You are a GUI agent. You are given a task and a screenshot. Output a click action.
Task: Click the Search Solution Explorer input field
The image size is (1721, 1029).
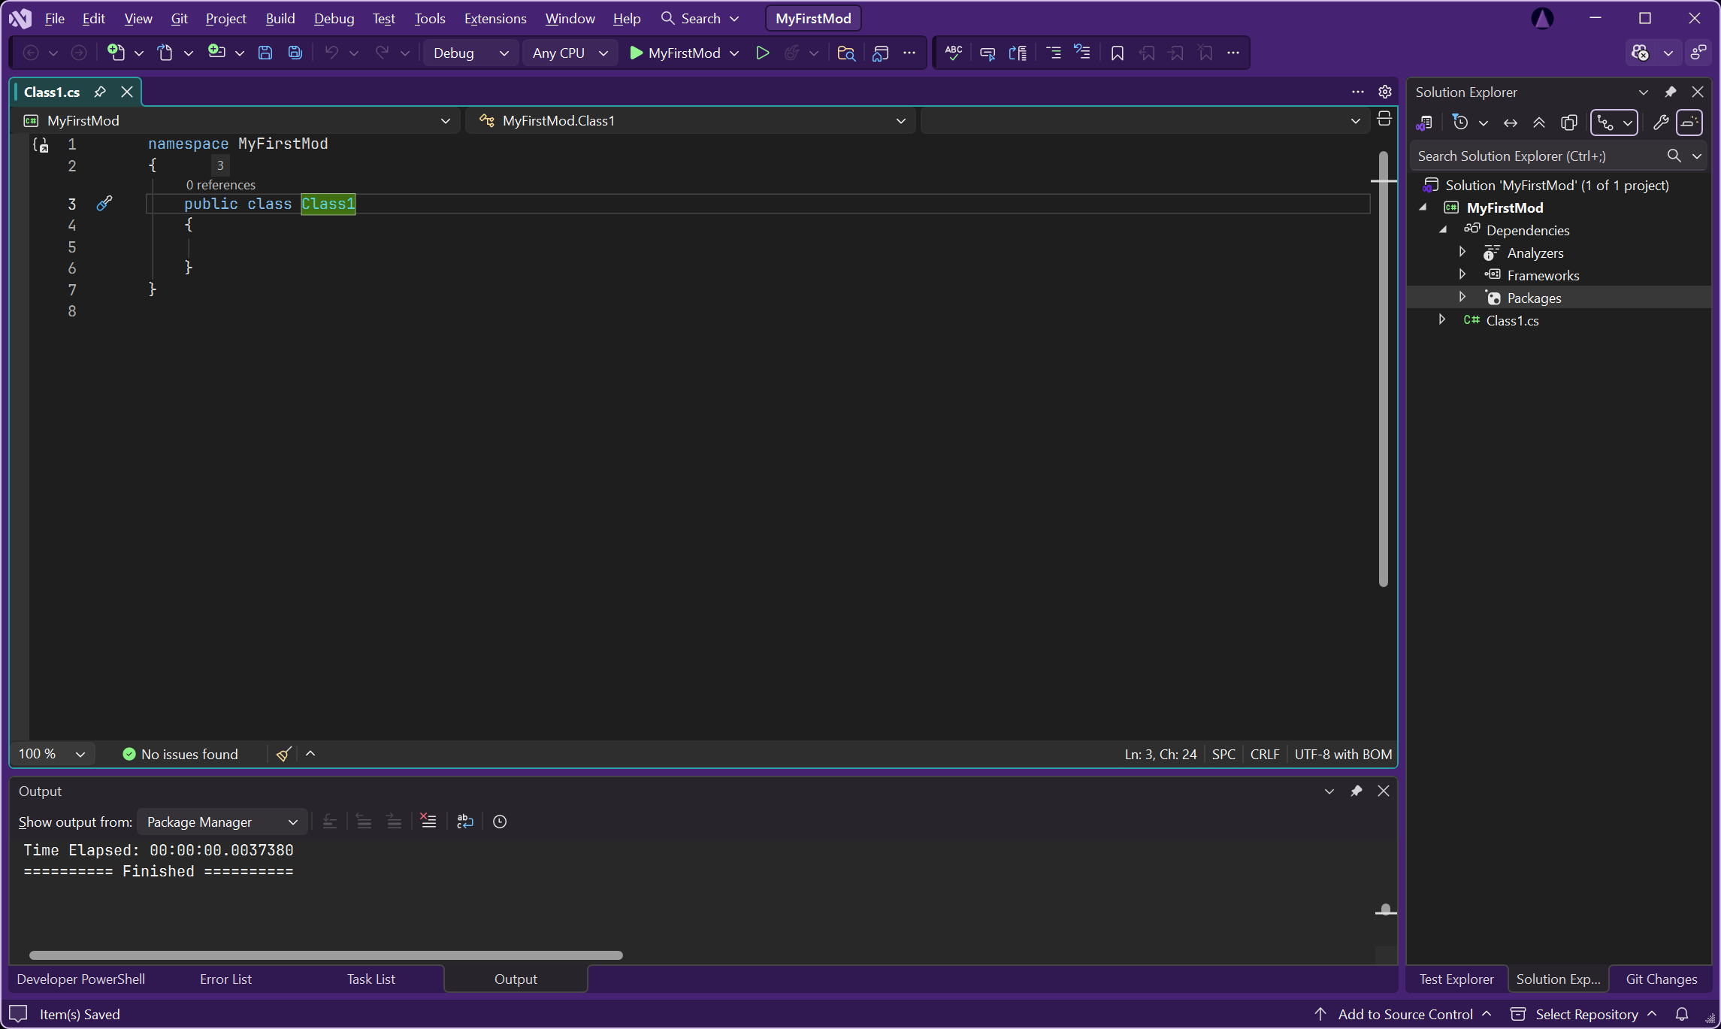(1533, 156)
